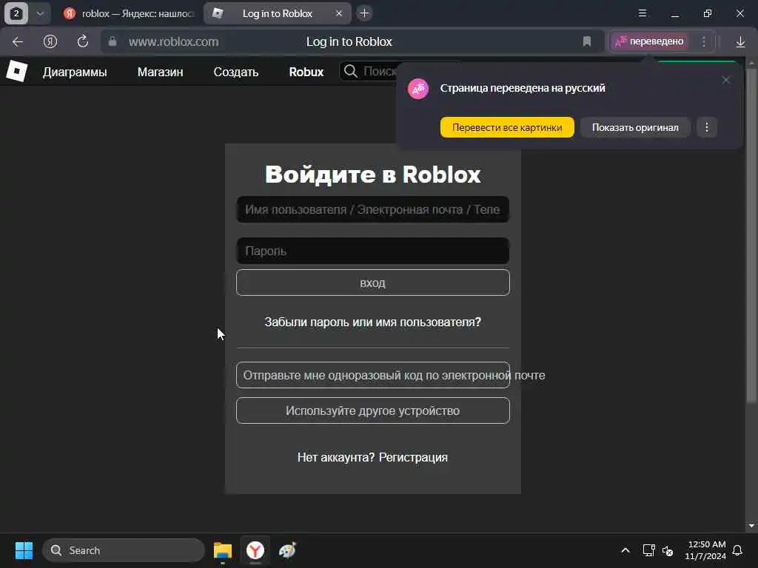The width and height of the screenshot is (758, 568).
Task: Click the taskbar Search box
Action: 124,550
